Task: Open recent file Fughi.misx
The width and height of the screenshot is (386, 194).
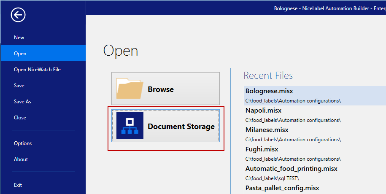Action: coord(262,149)
